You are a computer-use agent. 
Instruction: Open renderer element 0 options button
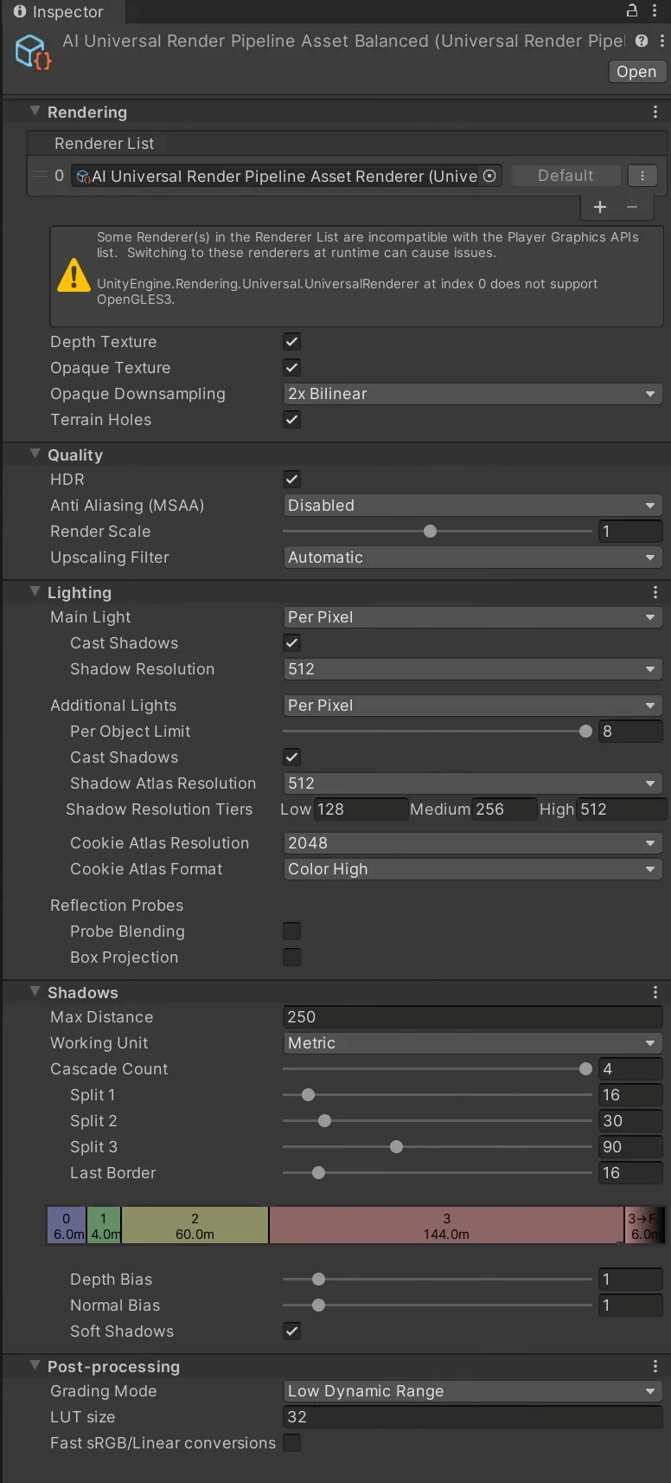click(x=642, y=176)
